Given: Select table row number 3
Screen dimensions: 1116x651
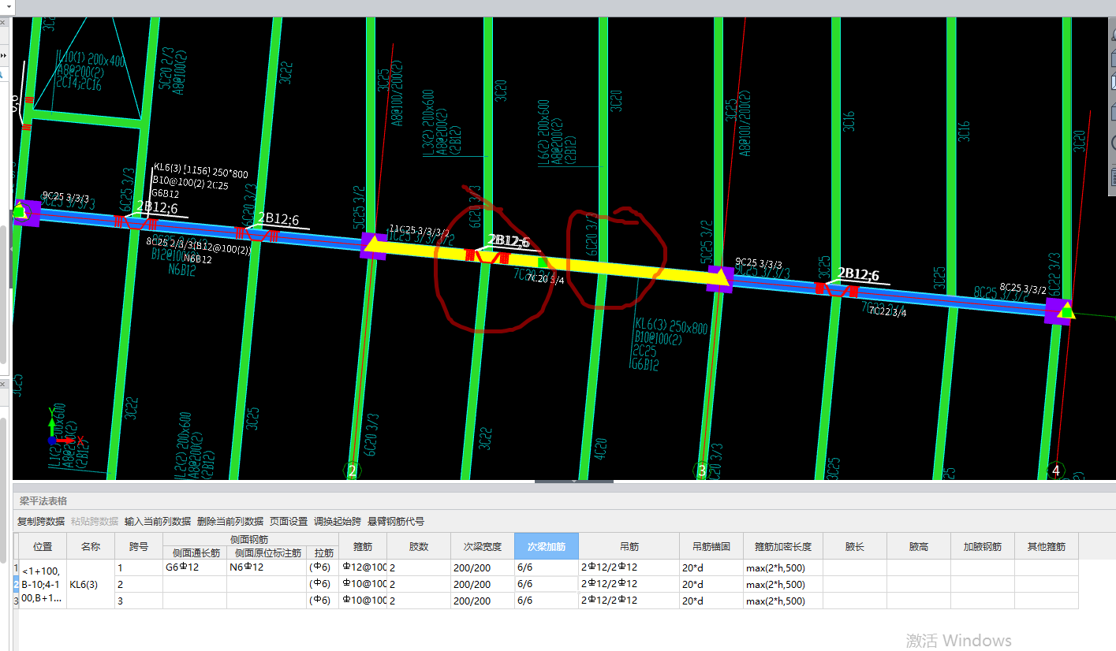Looking at the screenshot, I should [x=16, y=601].
